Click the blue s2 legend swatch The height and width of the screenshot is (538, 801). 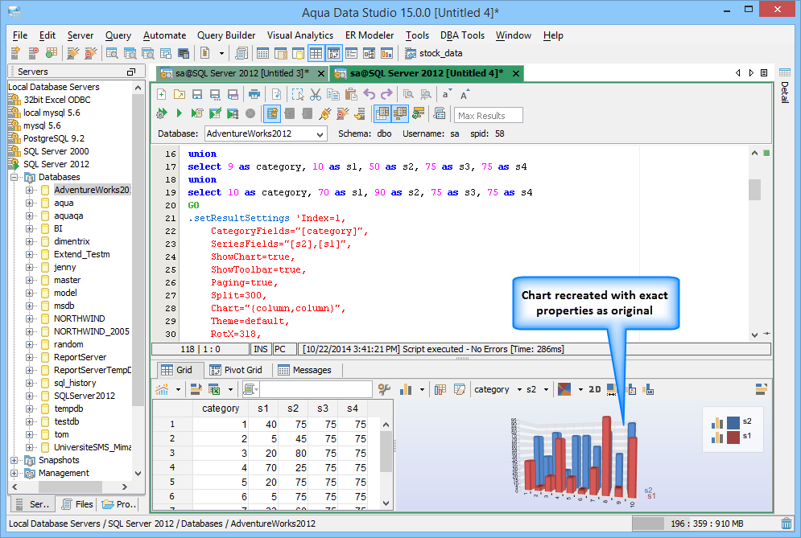pos(733,422)
